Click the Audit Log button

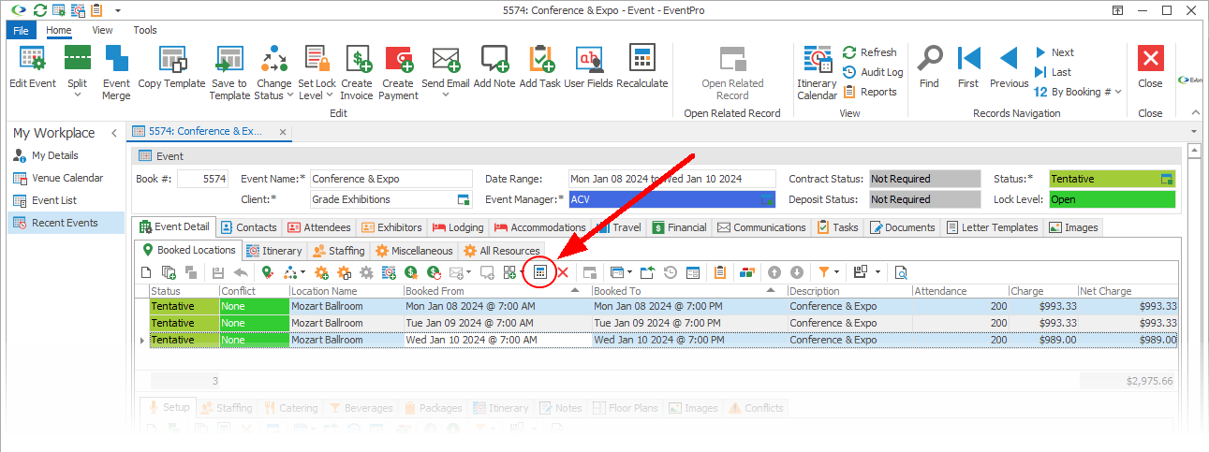[x=873, y=72]
